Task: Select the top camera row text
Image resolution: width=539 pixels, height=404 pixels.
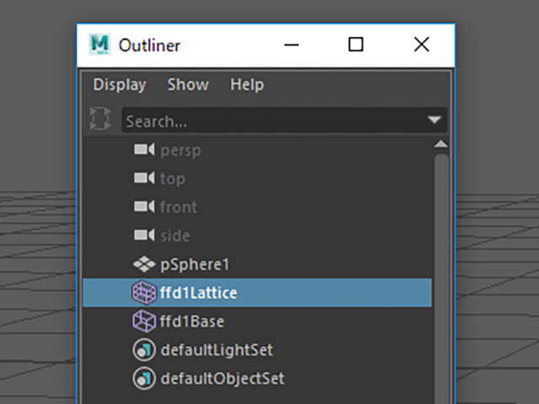Action: (173, 179)
